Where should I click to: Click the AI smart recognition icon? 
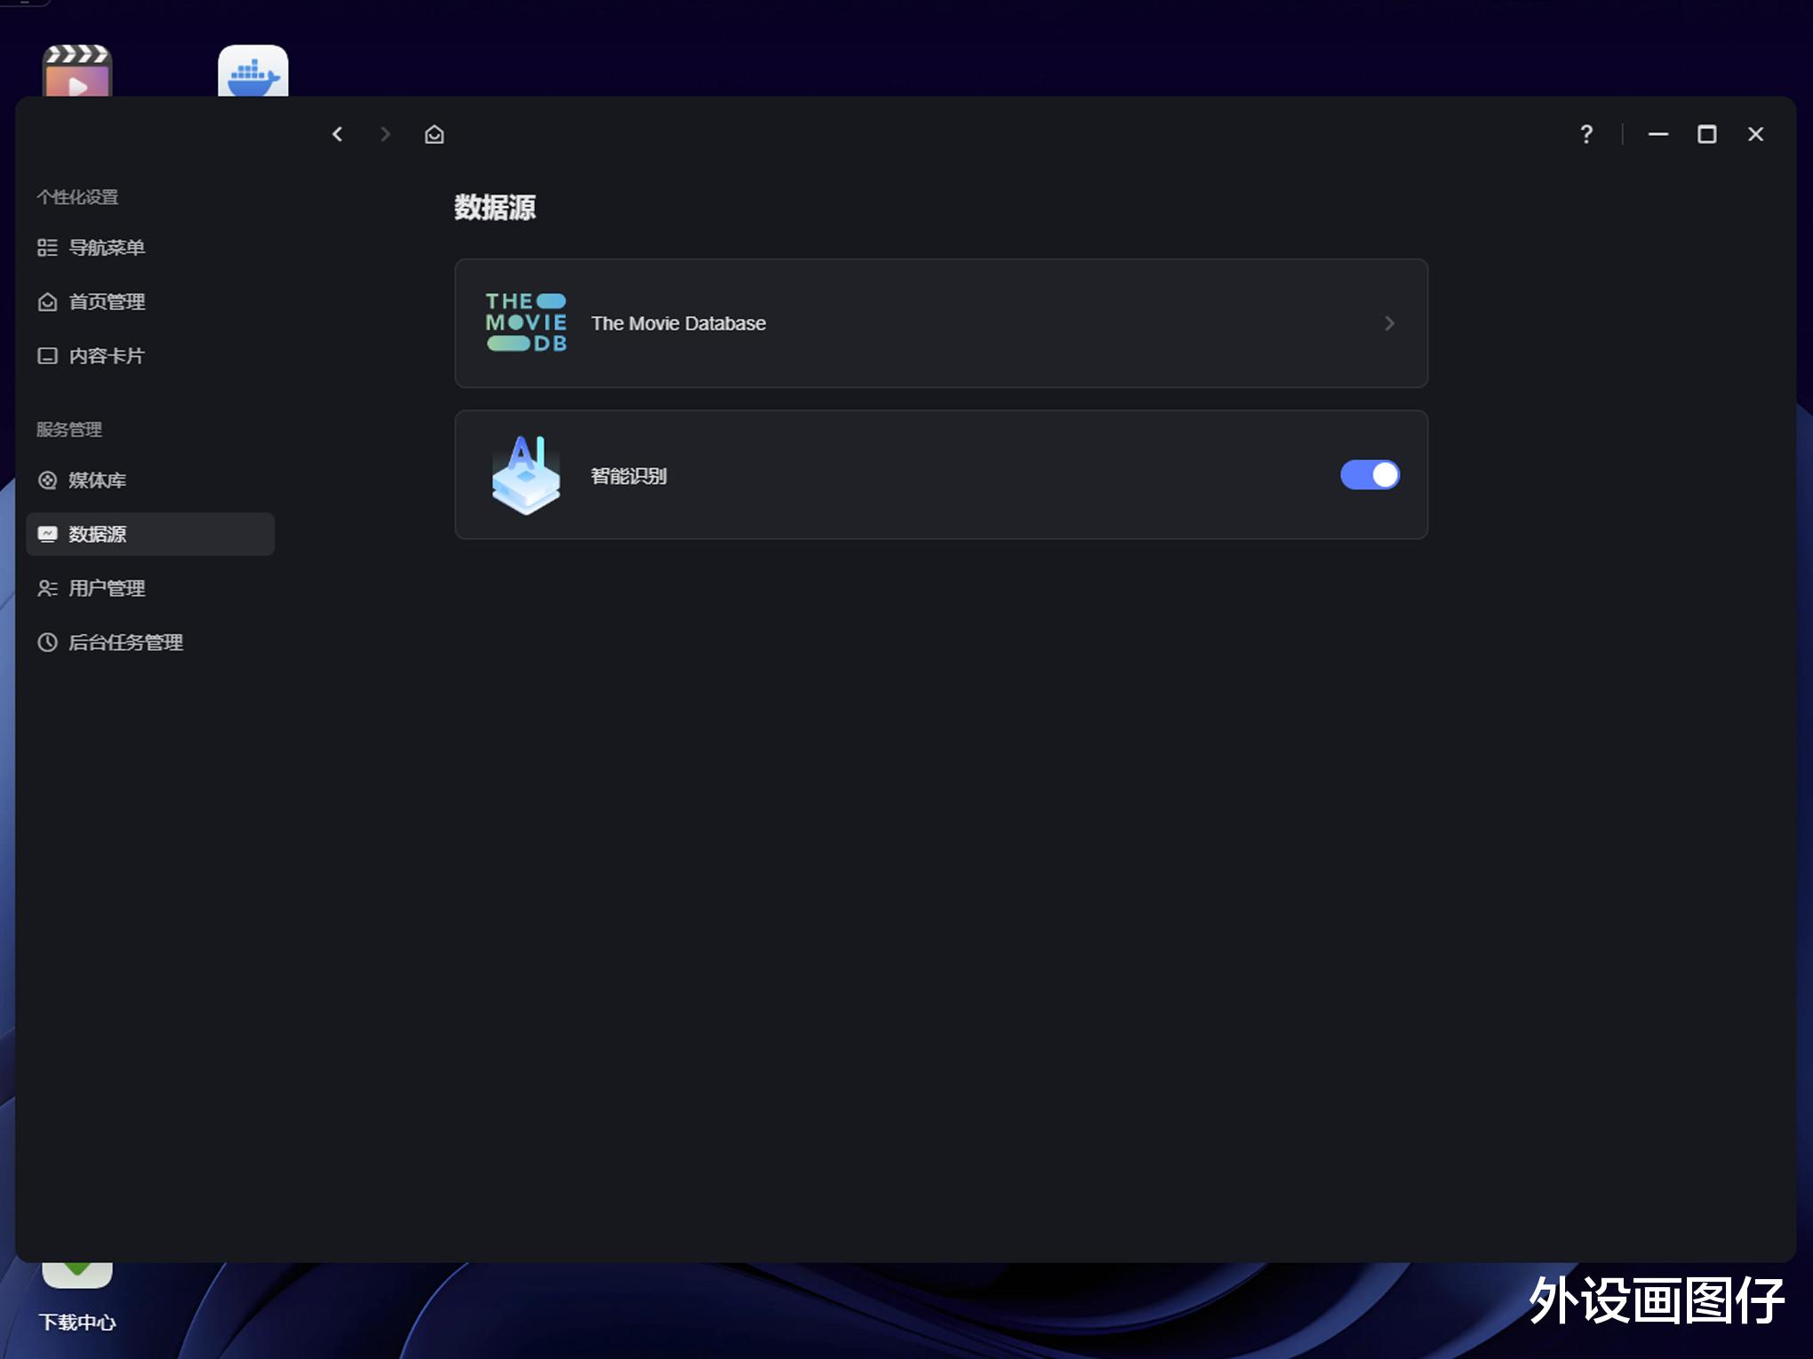(526, 475)
